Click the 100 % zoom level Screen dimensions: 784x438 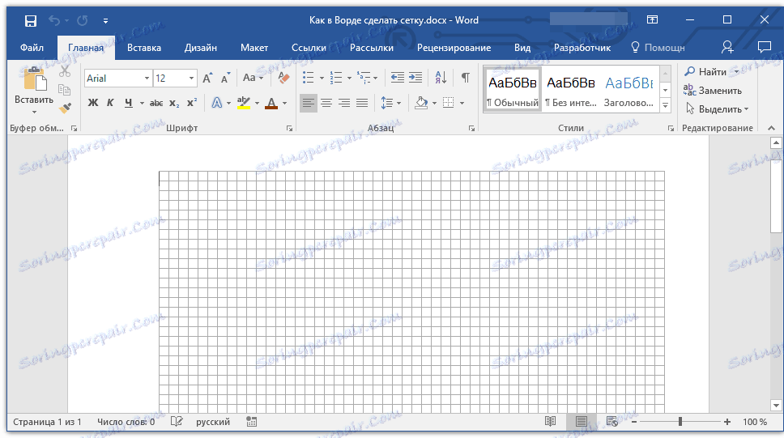coord(755,422)
